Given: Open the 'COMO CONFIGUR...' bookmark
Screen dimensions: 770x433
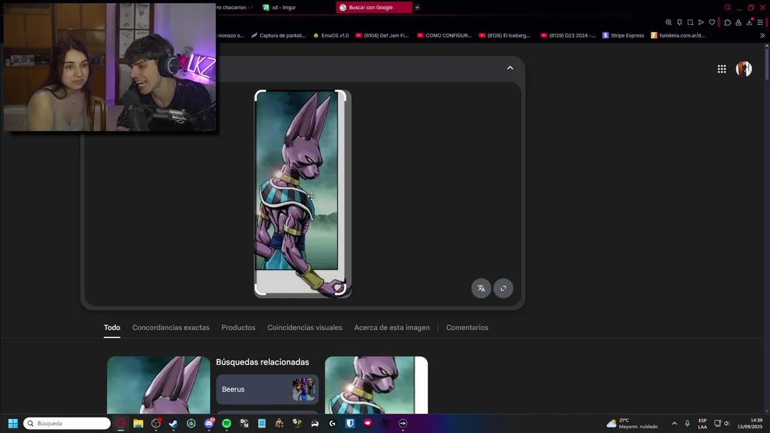Looking at the screenshot, I should (445, 35).
